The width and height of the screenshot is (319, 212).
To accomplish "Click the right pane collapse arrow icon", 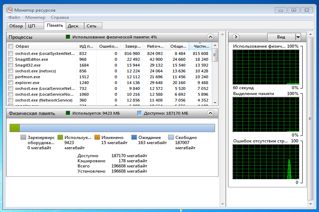I will click(x=235, y=37).
